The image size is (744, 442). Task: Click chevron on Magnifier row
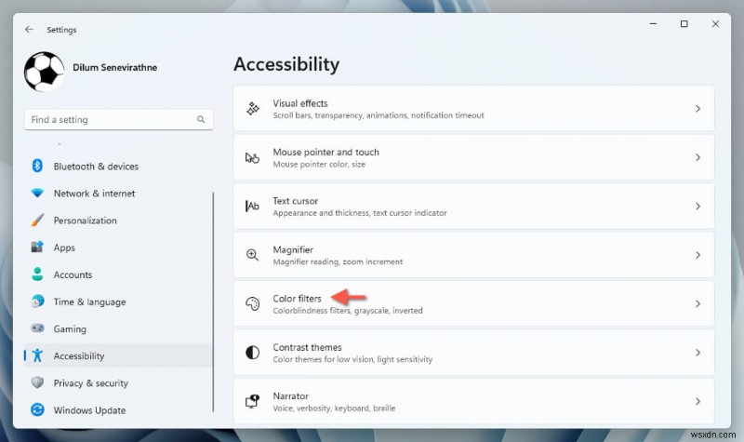point(698,255)
